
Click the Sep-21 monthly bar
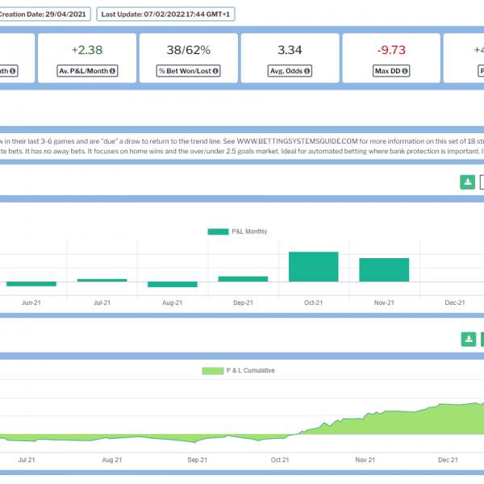243,279
